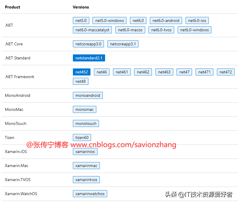The width and height of the screenshot is (238, 203).
Task: Select the Xamarin.WatchOS product label
Action: point(21,194)
